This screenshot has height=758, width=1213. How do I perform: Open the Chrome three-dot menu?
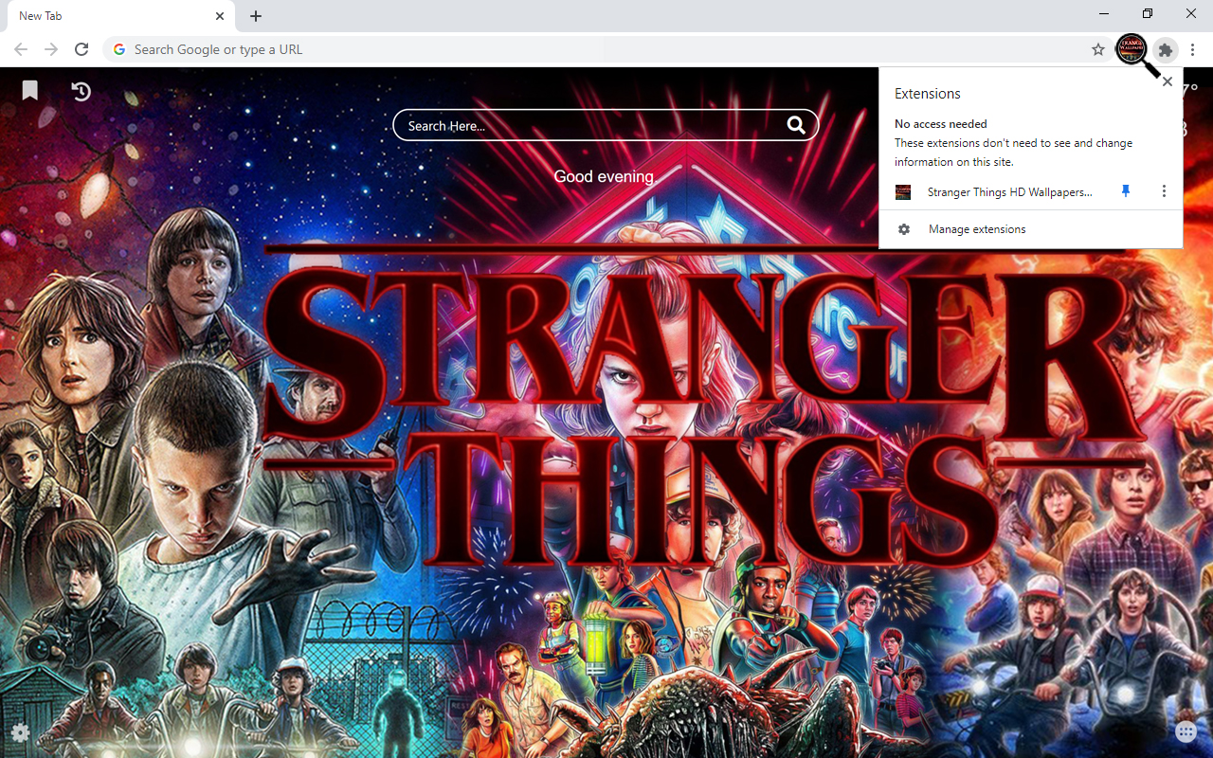[x=1193, y=49]
